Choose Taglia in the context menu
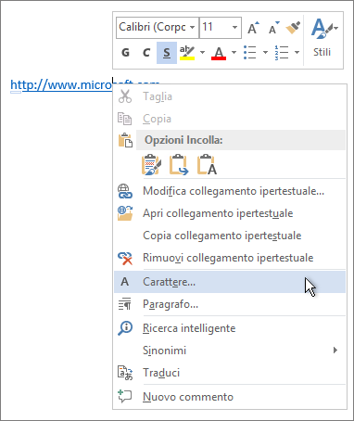This screenshot has width=354, height=421. pyautogui.click(x=158, y=96)
